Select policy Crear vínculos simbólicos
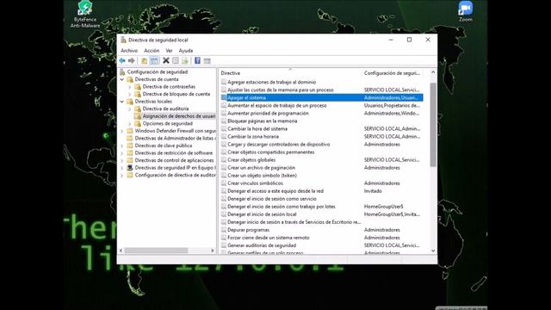Viewport: 551px width, 310px height. tap(255, 183)
